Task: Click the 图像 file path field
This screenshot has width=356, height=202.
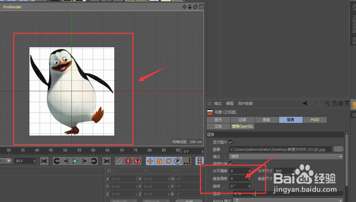Action: 280,149
